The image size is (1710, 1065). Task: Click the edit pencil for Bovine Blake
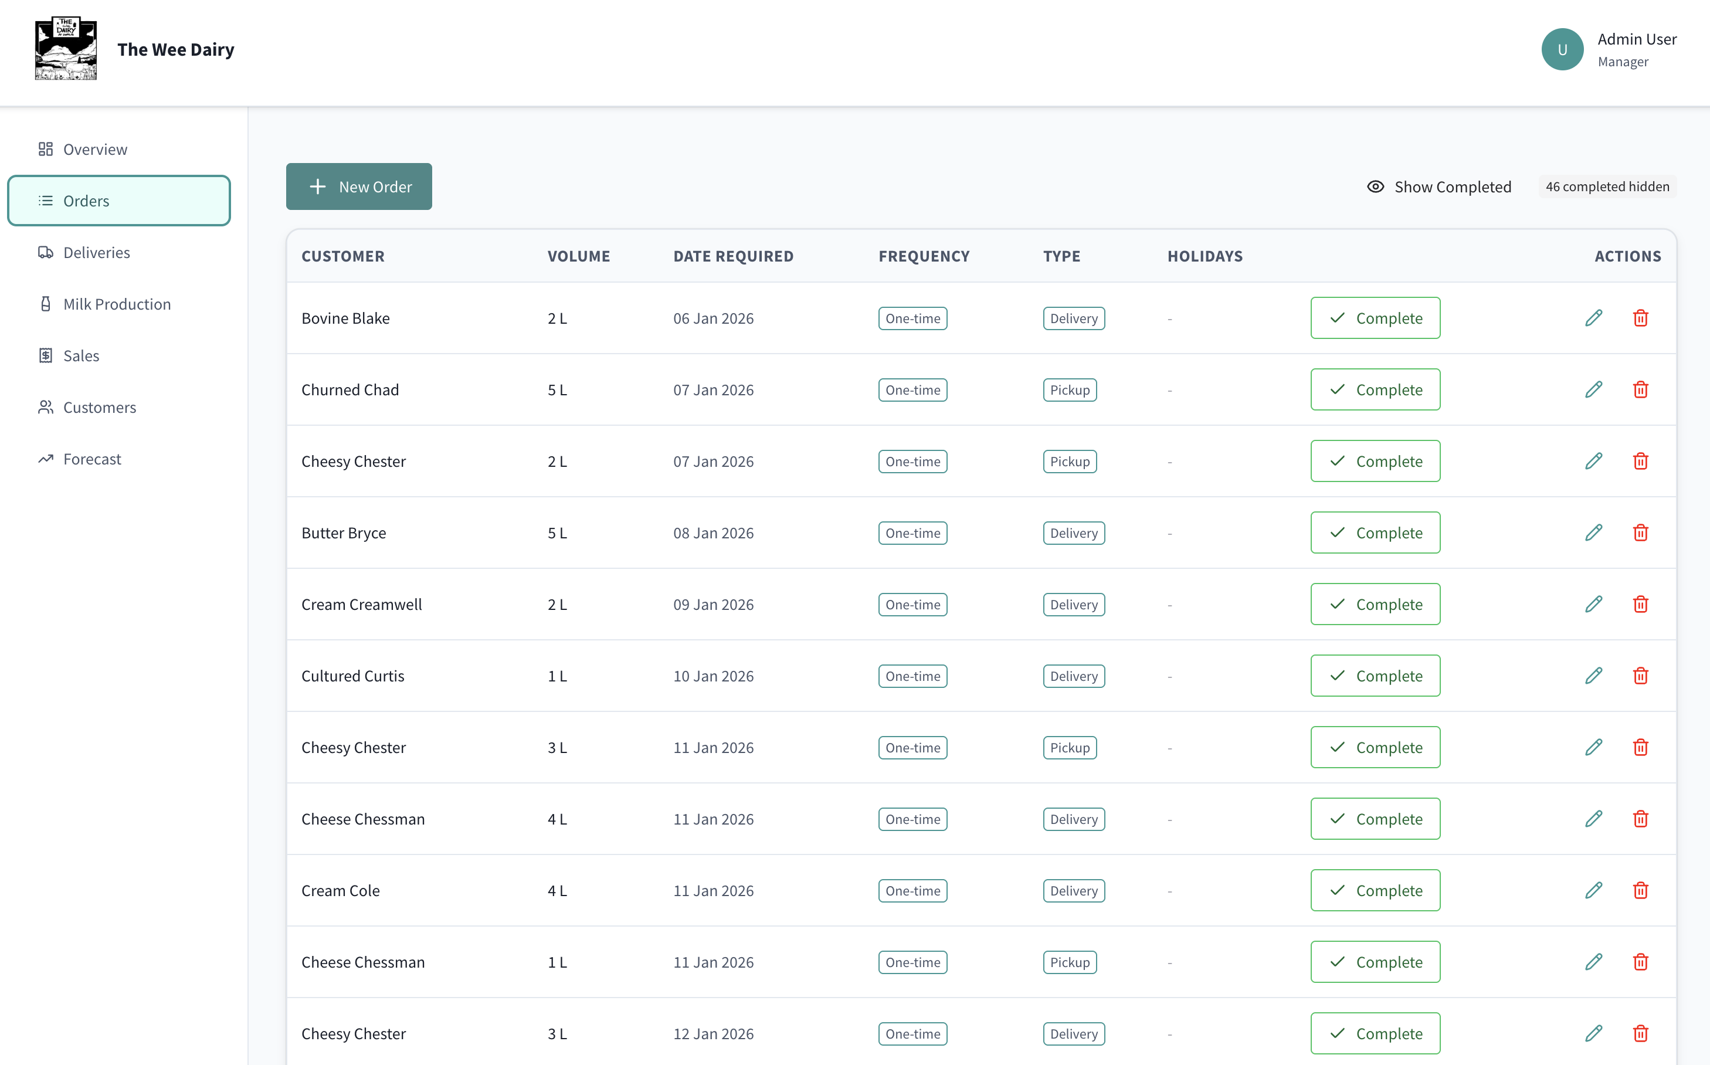point(1593,318)
